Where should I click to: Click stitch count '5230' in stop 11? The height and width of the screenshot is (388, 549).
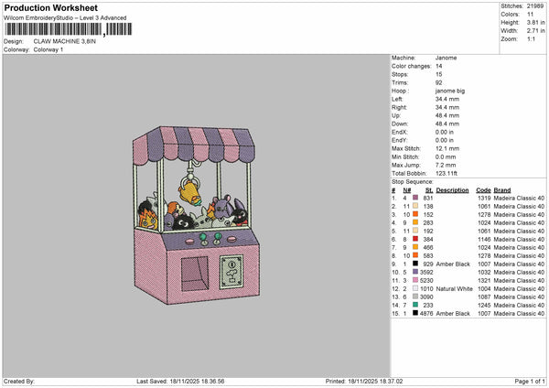point(426,281)
